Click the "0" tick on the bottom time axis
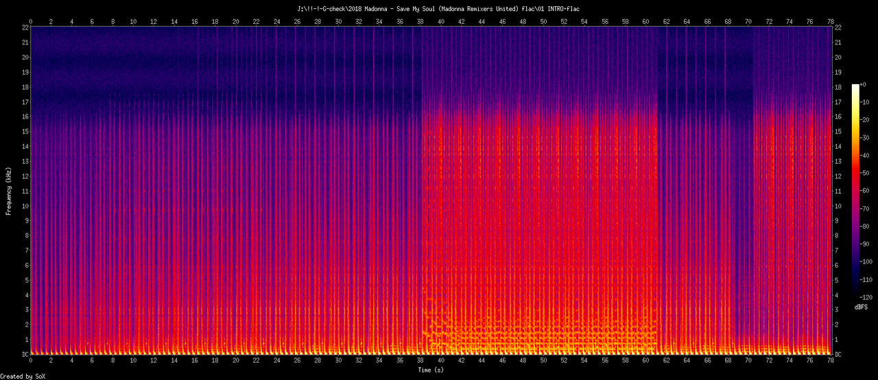 coord(31,361)
